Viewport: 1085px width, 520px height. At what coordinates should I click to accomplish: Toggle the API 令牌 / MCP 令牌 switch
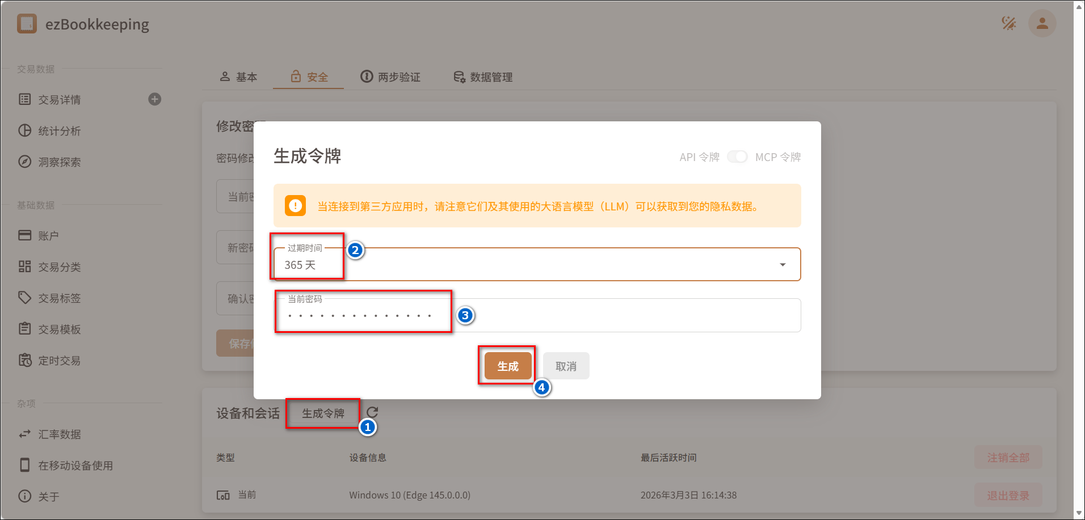737,157
